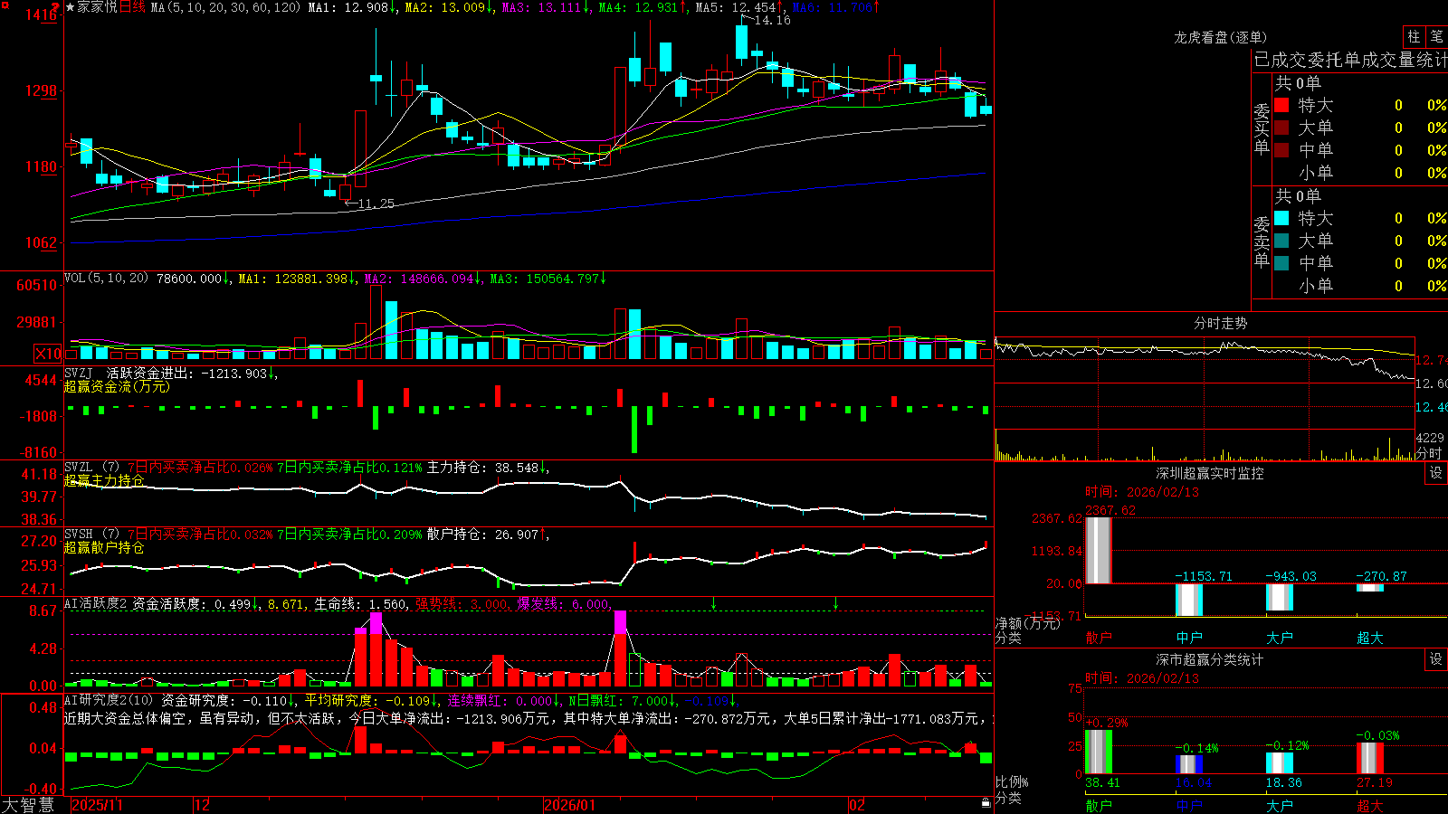Click the 日线 period label
This screenshot has width=1448, height=814.
[x=132, y=7]
